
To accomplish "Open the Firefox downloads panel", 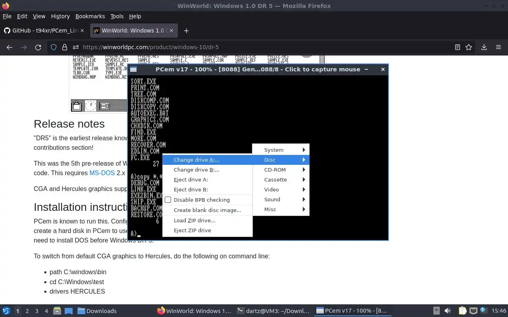I will click(x=484, y=47).
